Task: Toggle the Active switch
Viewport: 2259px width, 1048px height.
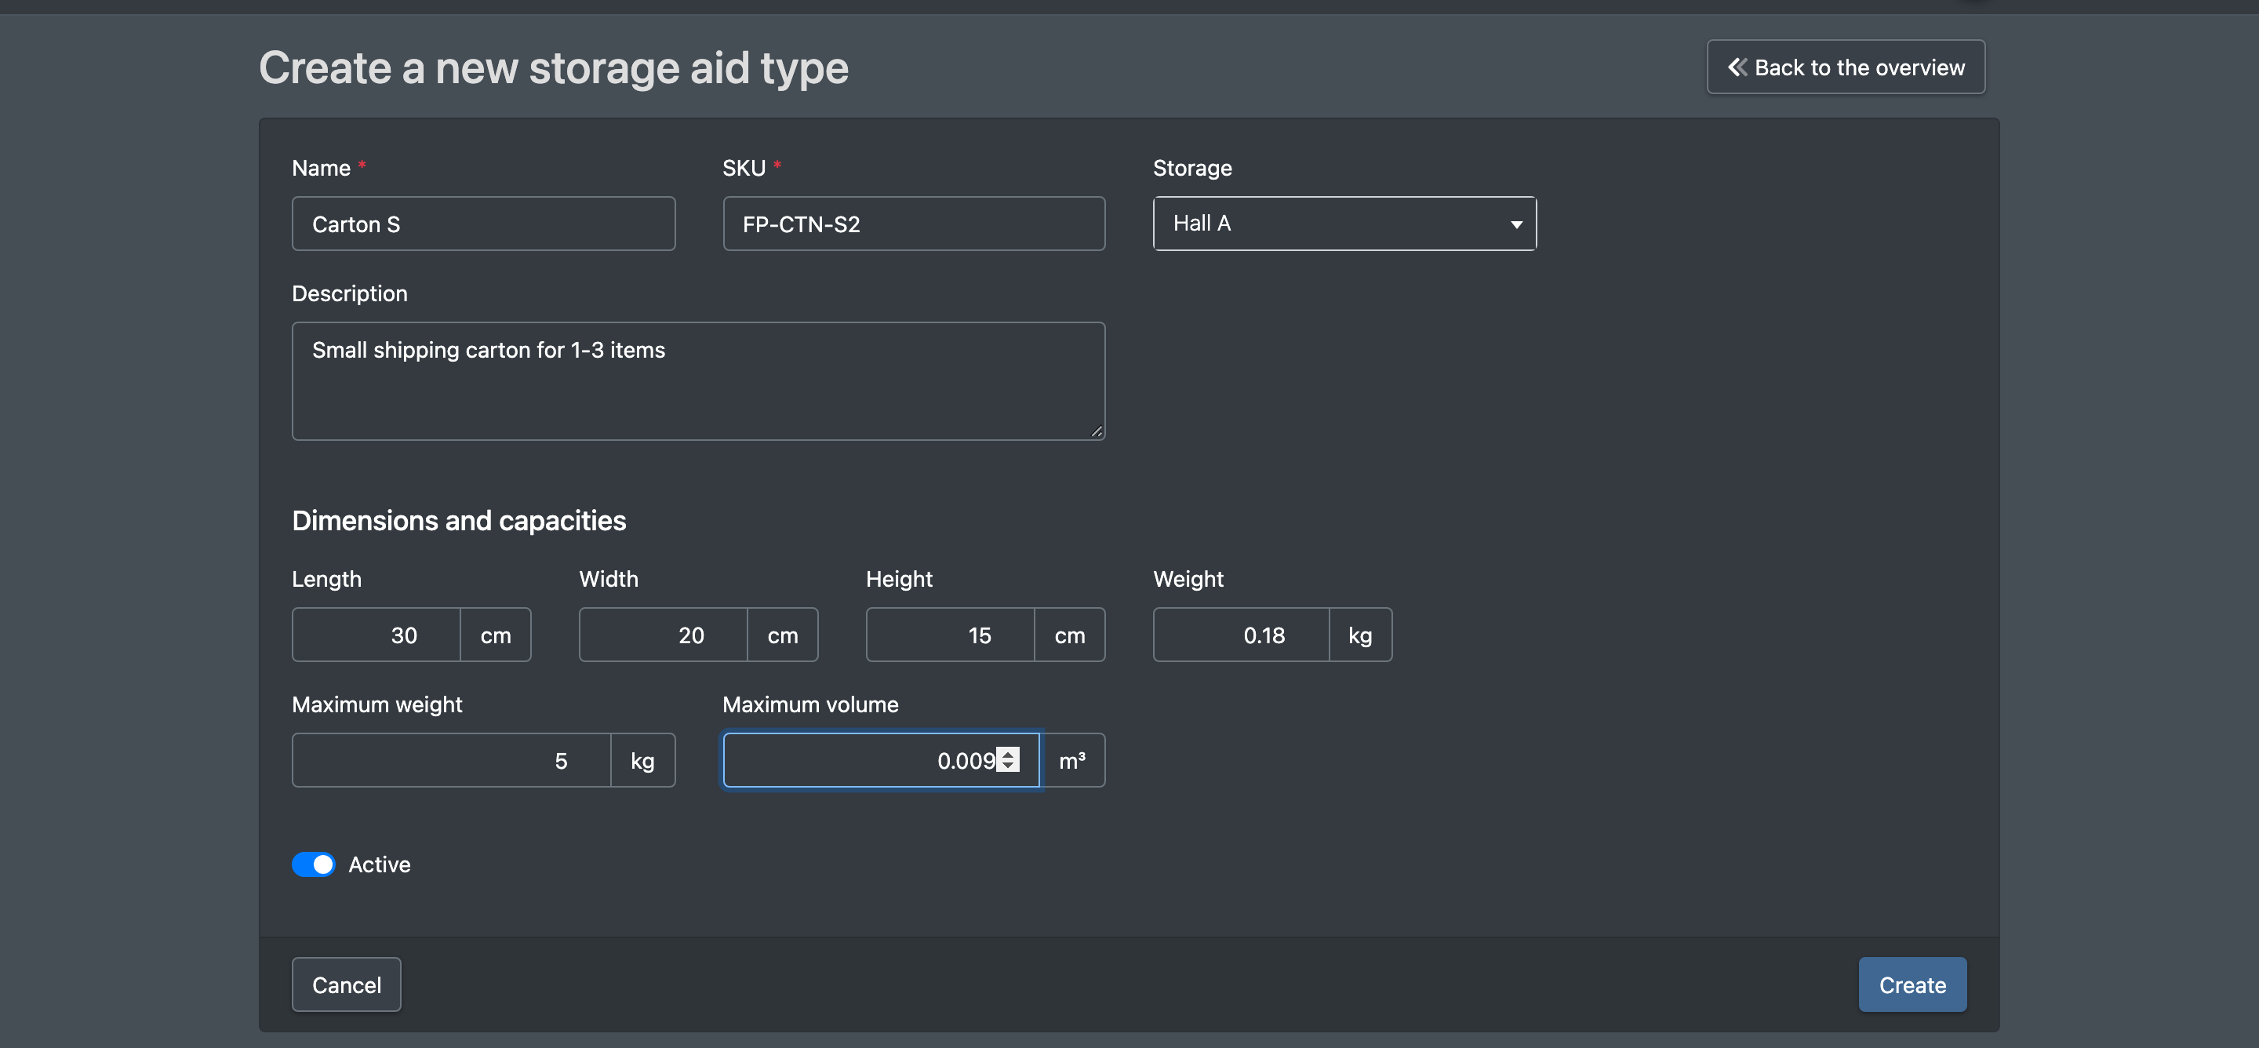Action: (x=313, y=864)
